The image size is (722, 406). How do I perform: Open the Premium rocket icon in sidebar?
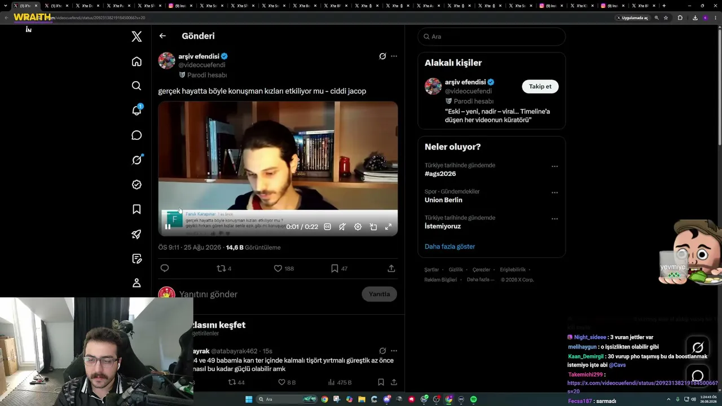coord(137,234)
